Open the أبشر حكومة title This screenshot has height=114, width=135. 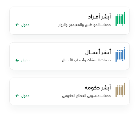[98, 87]
